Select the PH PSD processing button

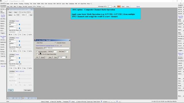[25, 7]
